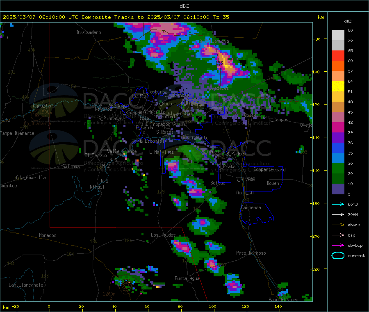Click the 'G_ALVEAR' map label

tap(245, 180)
